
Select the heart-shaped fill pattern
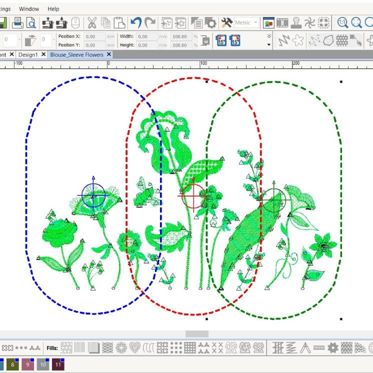[134, 347]
